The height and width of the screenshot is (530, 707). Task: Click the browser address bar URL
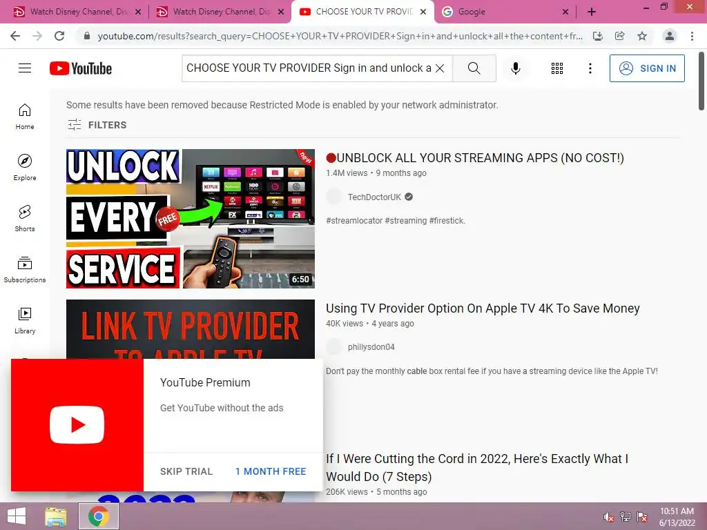coord(340,36)
